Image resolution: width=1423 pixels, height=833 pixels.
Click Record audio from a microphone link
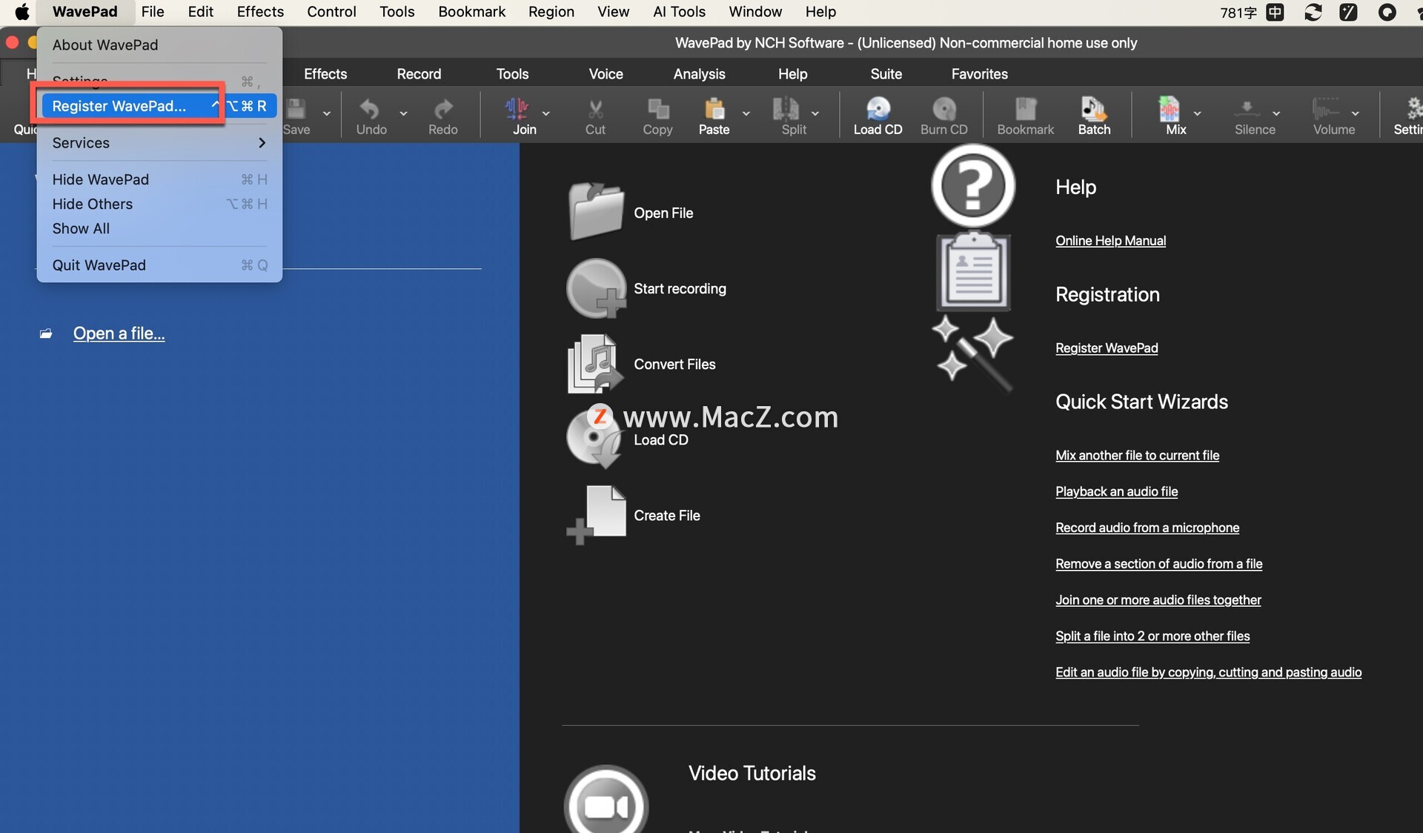1147,528
